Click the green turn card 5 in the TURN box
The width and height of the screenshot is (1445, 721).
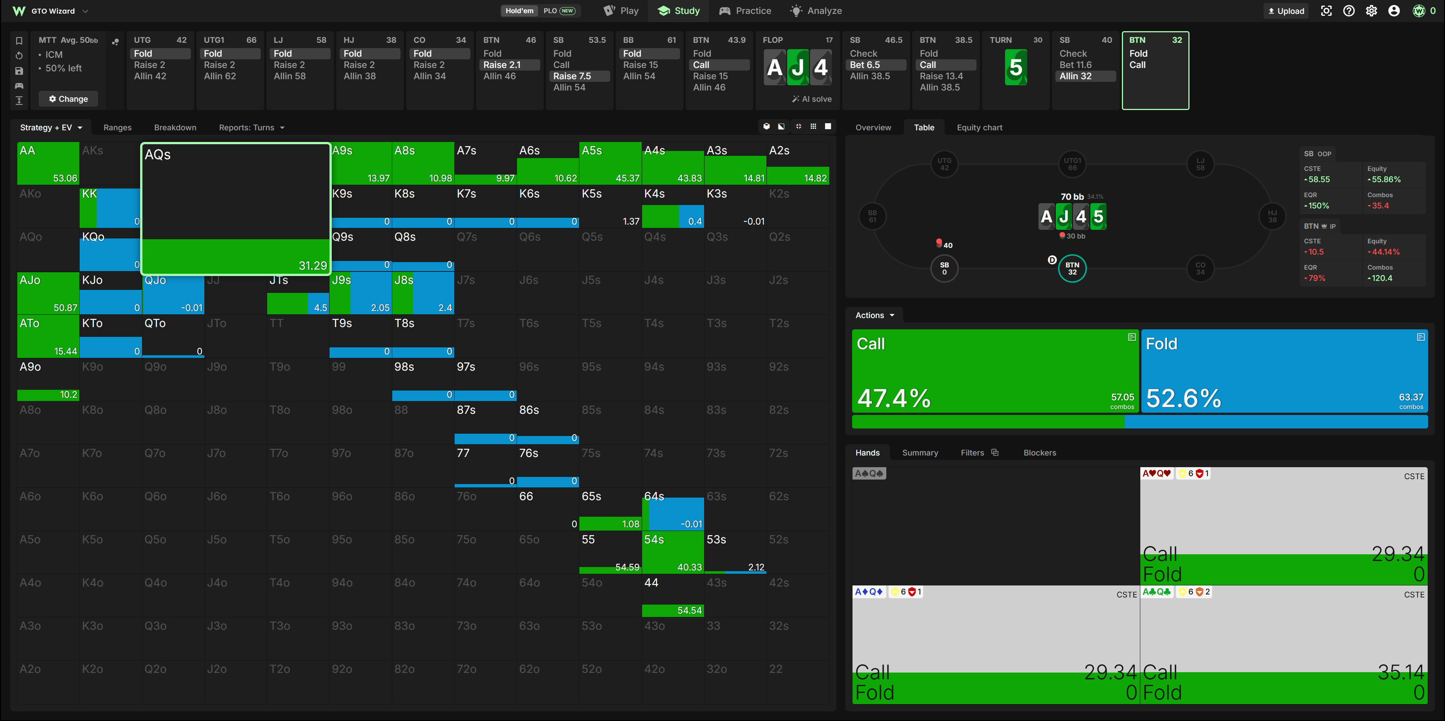[x=1015, y=67]
